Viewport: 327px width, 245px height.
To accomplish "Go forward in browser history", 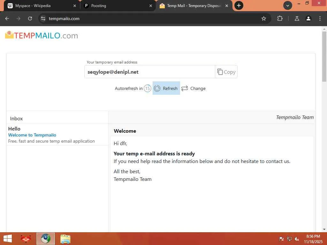I will tap(18, 19).
